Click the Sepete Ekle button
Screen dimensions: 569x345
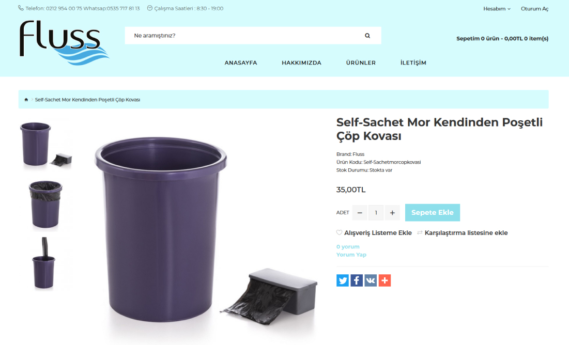coord(433,213)
